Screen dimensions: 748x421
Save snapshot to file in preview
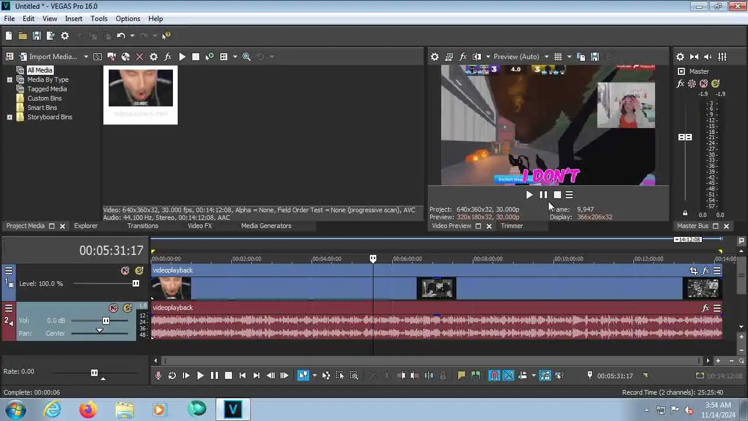coord(595,57)
